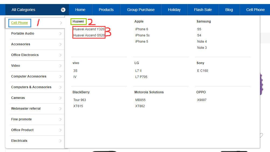This screenshot has width=270, height=152.
Task: Click the Cell Phone category link in sidebar
Action: pyautogui.click(x=19, y=23)
